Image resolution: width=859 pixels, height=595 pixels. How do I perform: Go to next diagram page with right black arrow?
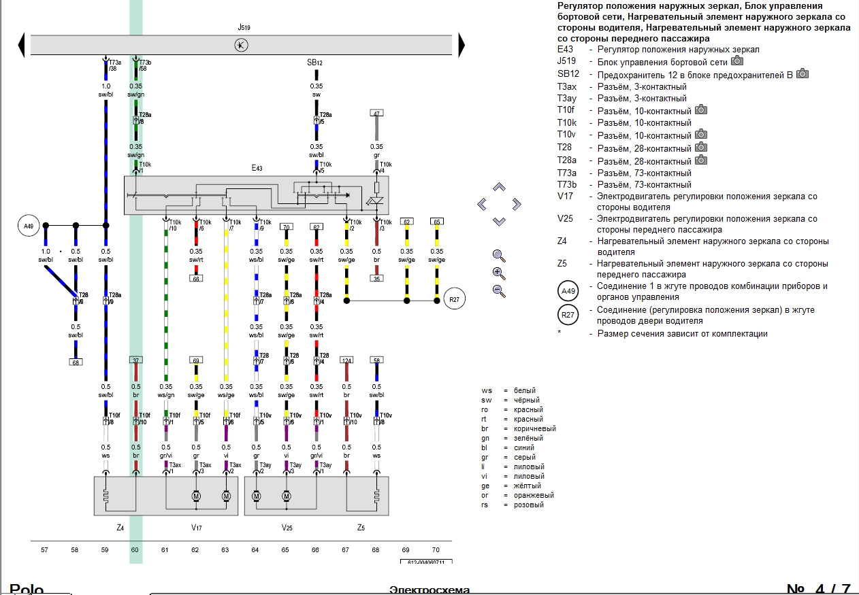click(461, 46)
